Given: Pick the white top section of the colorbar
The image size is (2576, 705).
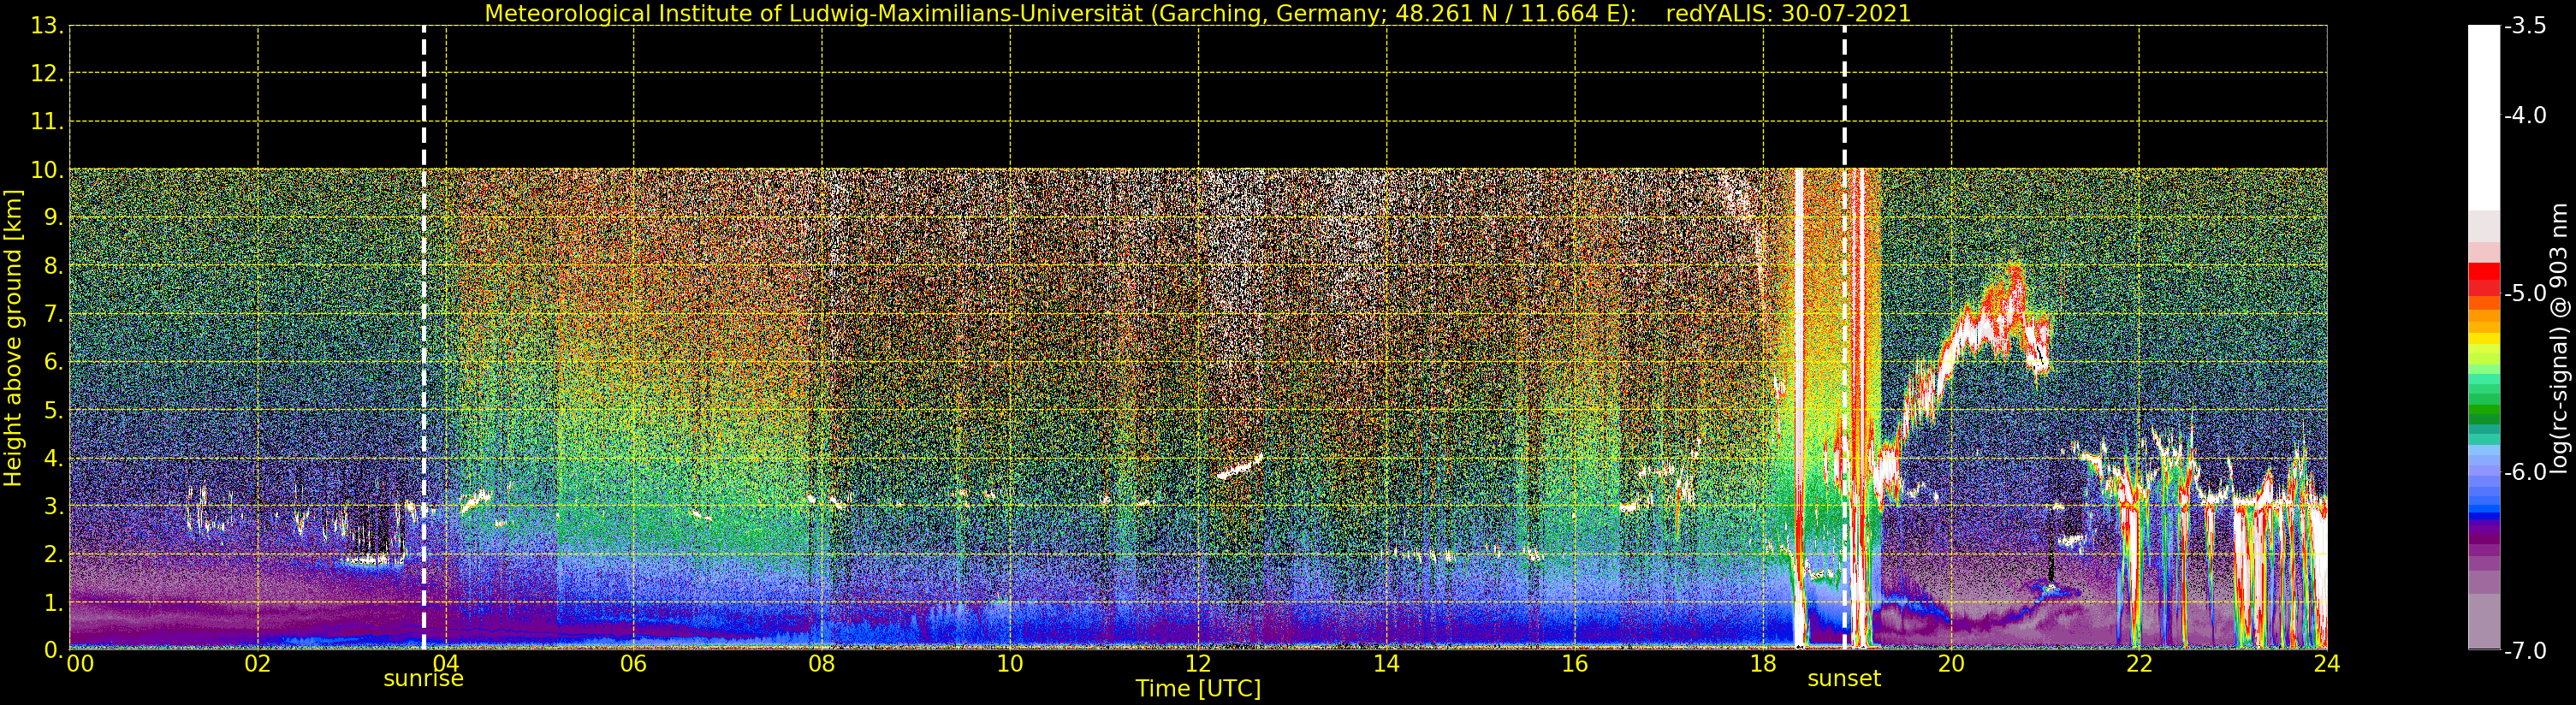Looking at the screenshot, I should click(x=2484, y=118).
